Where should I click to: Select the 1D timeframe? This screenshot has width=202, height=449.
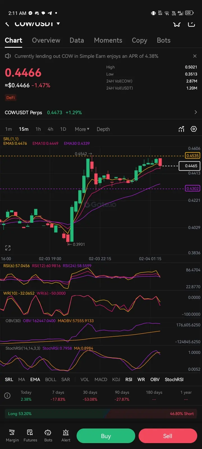tap(63, 129)
